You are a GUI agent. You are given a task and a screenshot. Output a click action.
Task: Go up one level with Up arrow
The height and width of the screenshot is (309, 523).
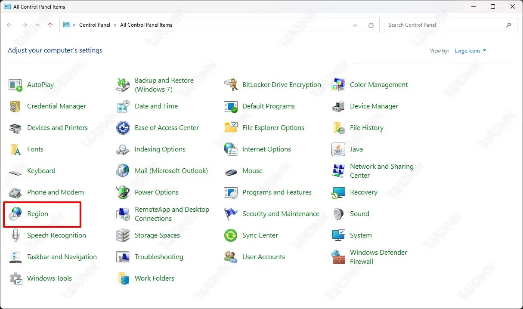pyautogui.click(x=50, y=25)
